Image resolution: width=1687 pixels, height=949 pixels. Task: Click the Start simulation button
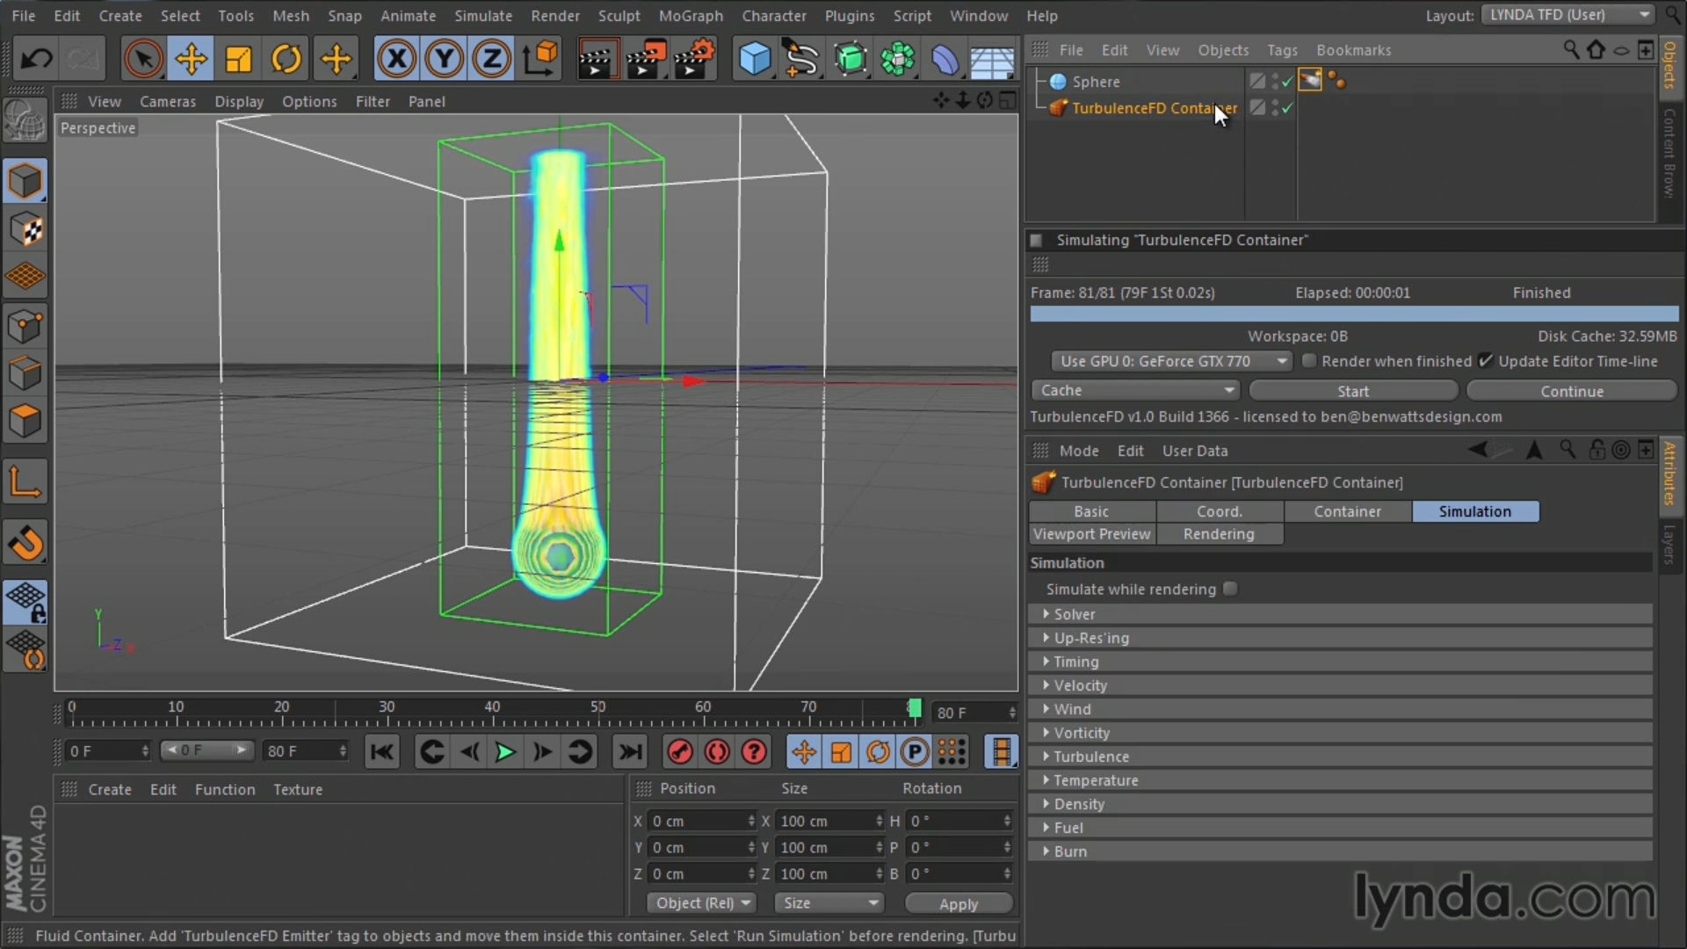(1352, 391)
